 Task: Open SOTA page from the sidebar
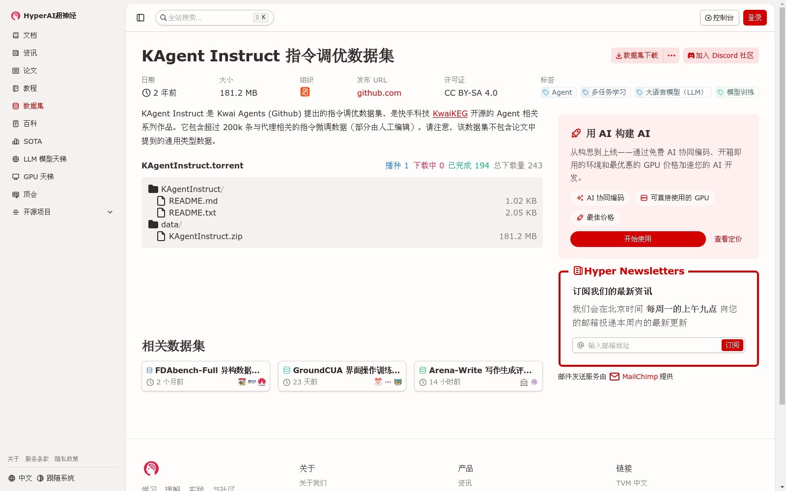(x=32, y=141)
